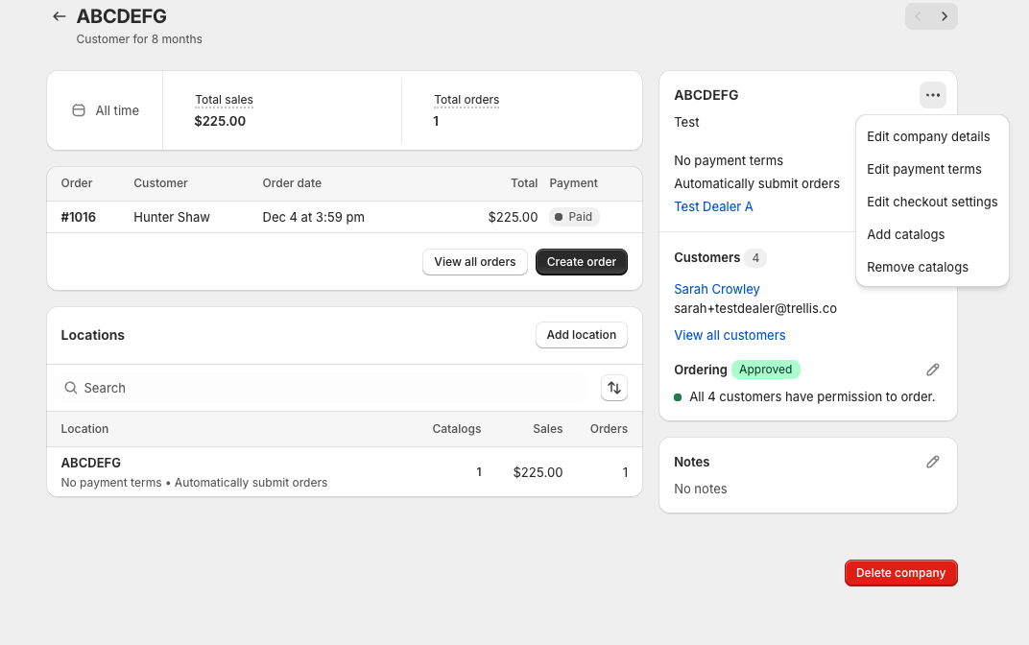Click the No notes text
1029x645 pixels.
(x=700, y=489)
